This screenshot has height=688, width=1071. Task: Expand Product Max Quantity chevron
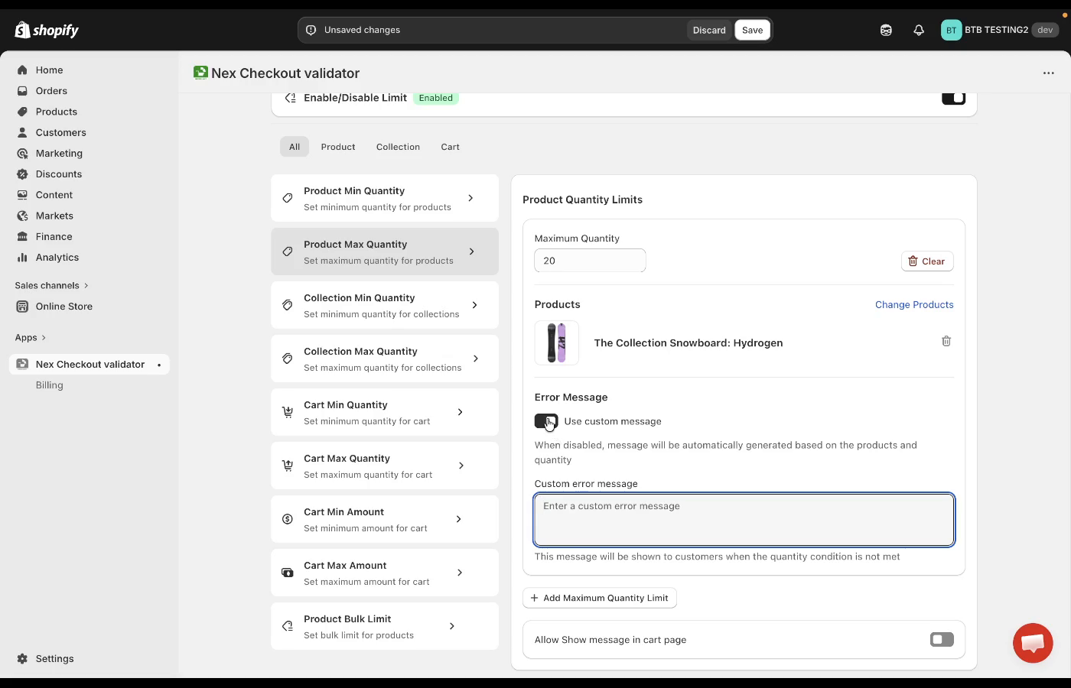[x=471, y=252]
